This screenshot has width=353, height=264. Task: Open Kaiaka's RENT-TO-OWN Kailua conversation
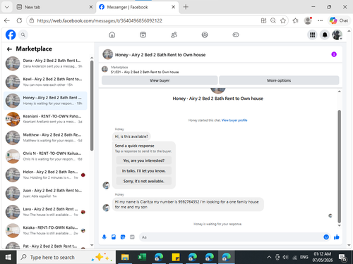pyautogui.click(x=45, y=230)
